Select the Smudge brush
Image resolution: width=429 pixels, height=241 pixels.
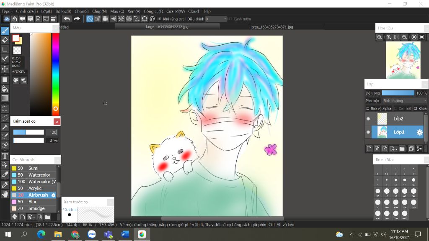pyautogui.click(x=34, y=208)
